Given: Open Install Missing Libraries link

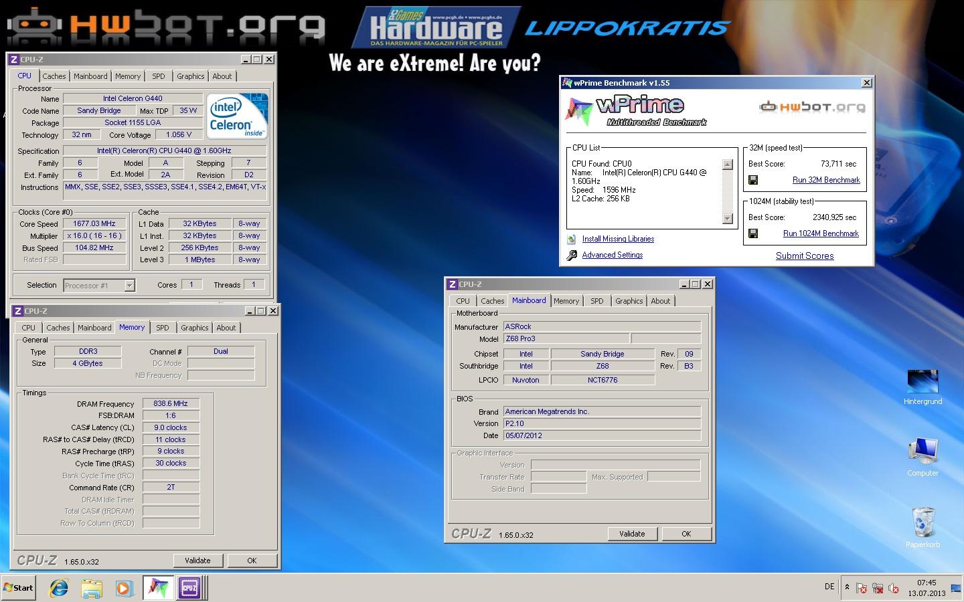Looking at the screenshot, I should (618, 239).
